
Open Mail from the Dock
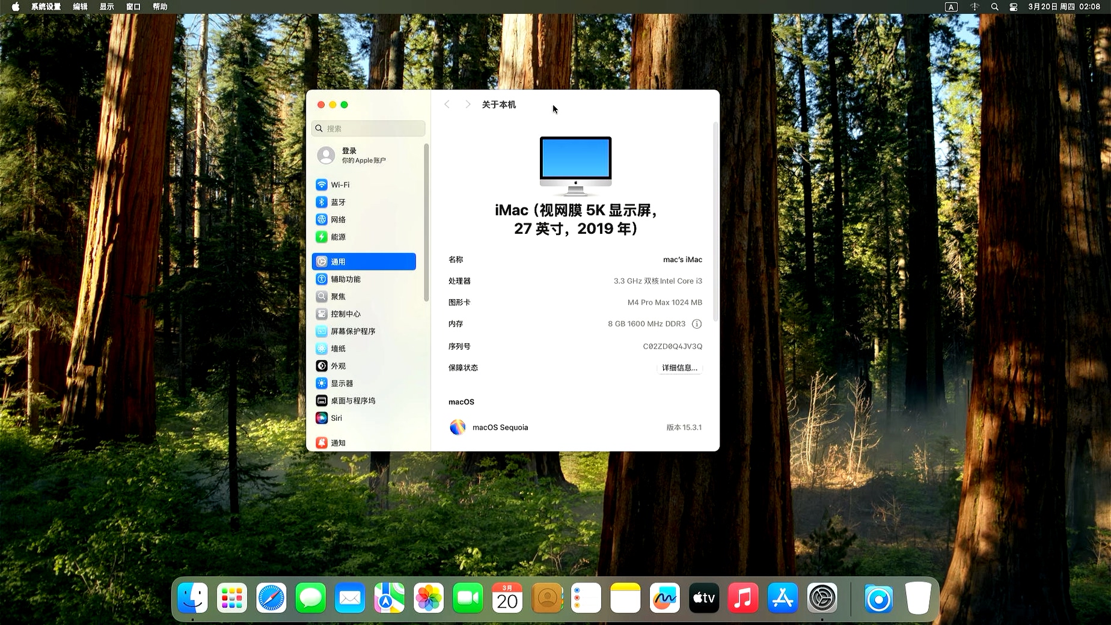point(350,598)
